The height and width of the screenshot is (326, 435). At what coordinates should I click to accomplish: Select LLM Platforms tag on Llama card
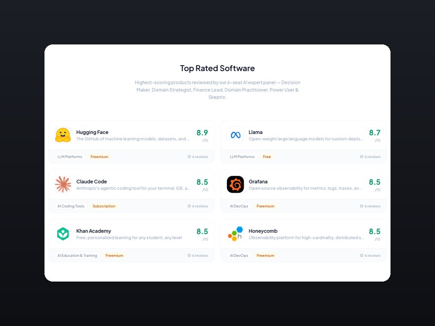click(x=242, y=157)
